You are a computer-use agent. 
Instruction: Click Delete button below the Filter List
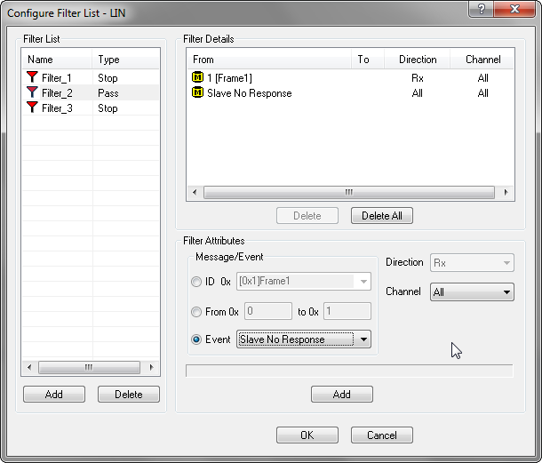pos(129,395)
